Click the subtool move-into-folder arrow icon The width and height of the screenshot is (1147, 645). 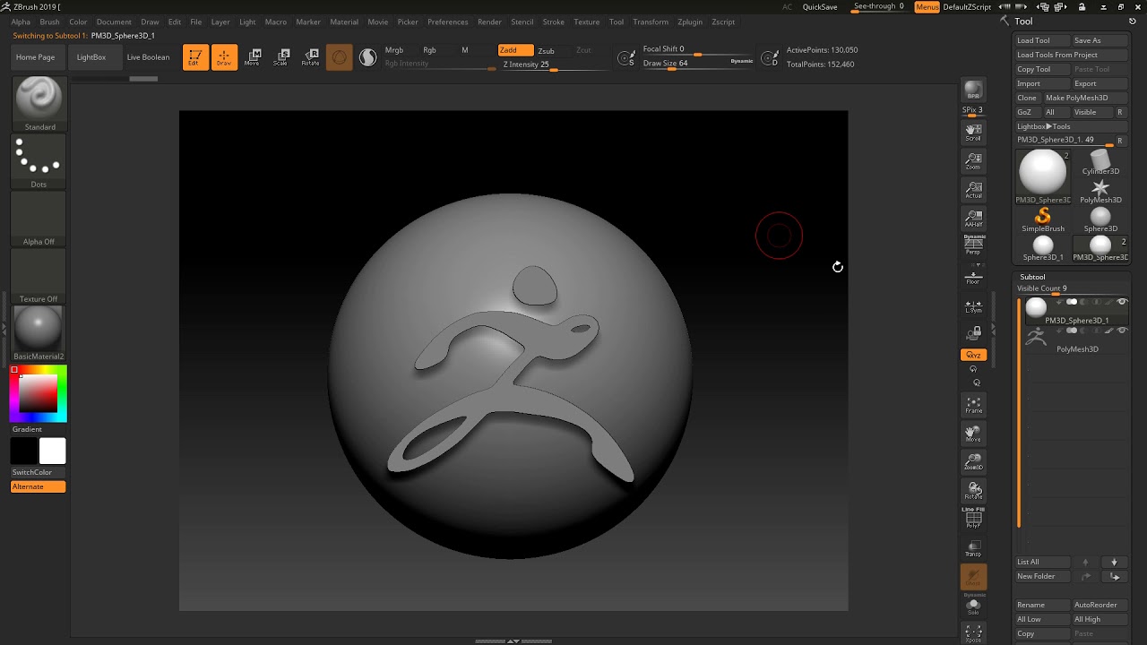tap(1114, 576)
